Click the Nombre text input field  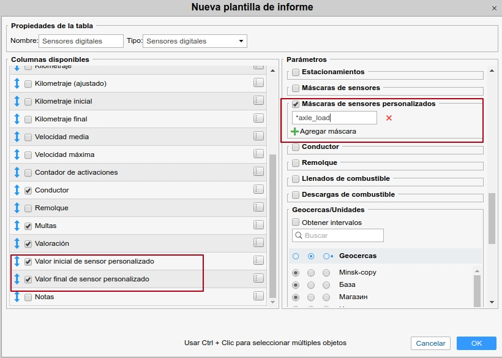click(81, 41)
